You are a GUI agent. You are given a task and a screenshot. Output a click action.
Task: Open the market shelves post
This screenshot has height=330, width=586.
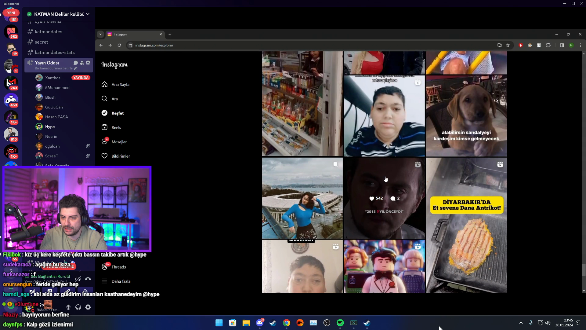coord(302,104)
